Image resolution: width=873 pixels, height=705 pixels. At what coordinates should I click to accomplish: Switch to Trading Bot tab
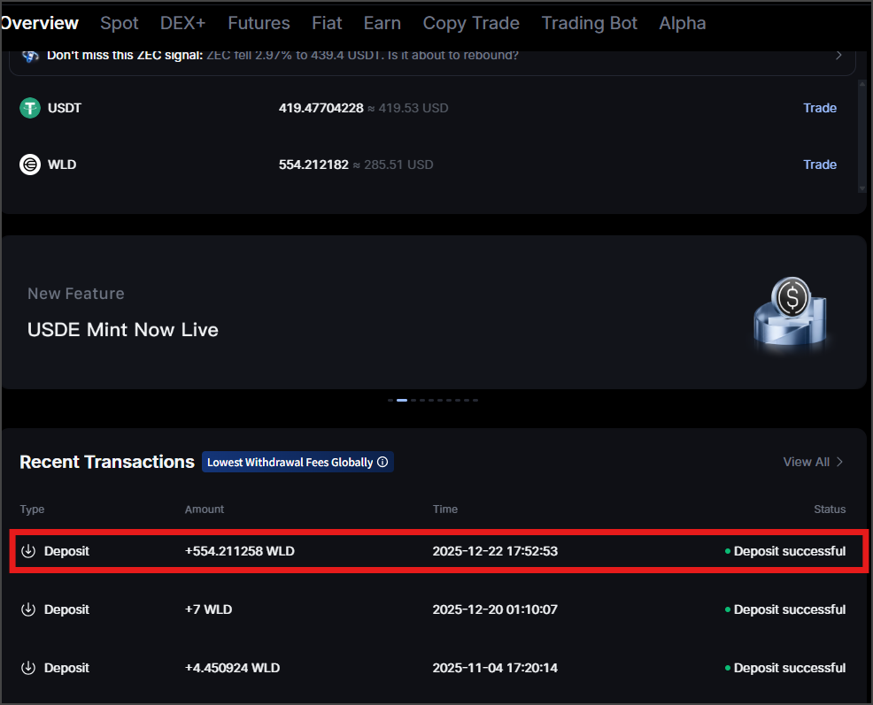[x=589, y=23]
